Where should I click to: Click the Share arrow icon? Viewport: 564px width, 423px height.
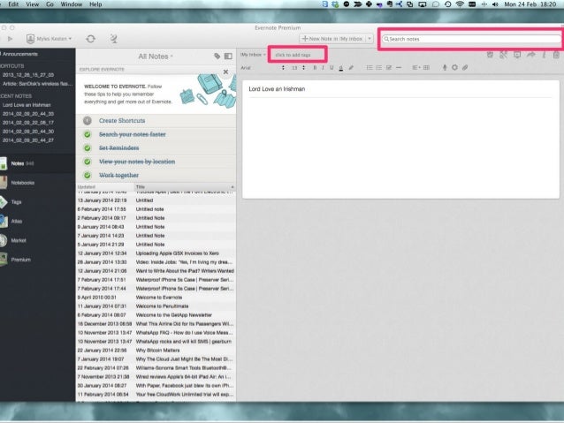point(531,55)
